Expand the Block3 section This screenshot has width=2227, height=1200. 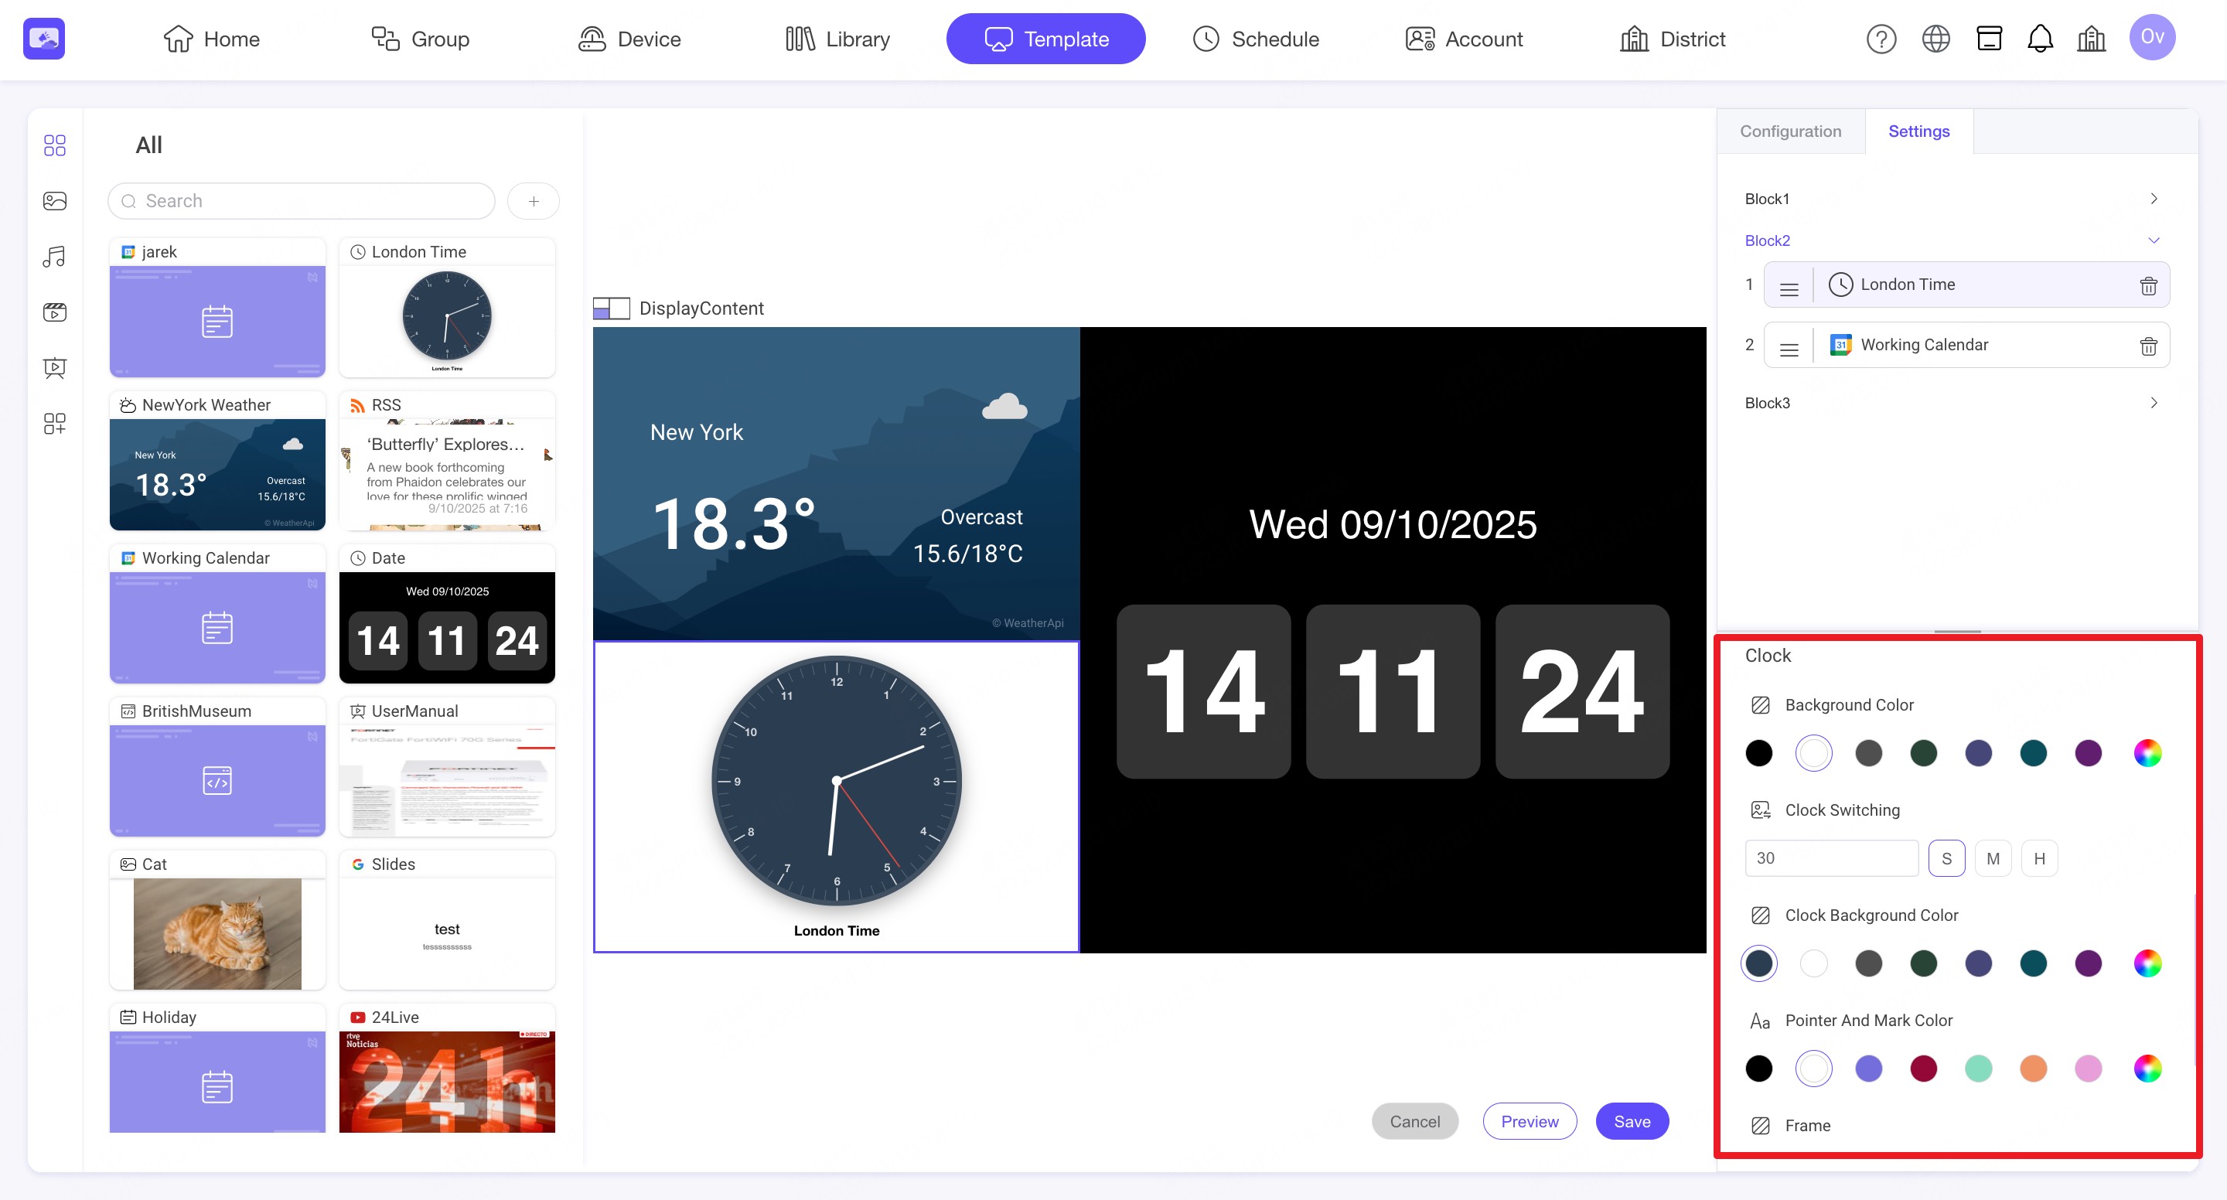pyautogui.click(x=2153, y=403)
